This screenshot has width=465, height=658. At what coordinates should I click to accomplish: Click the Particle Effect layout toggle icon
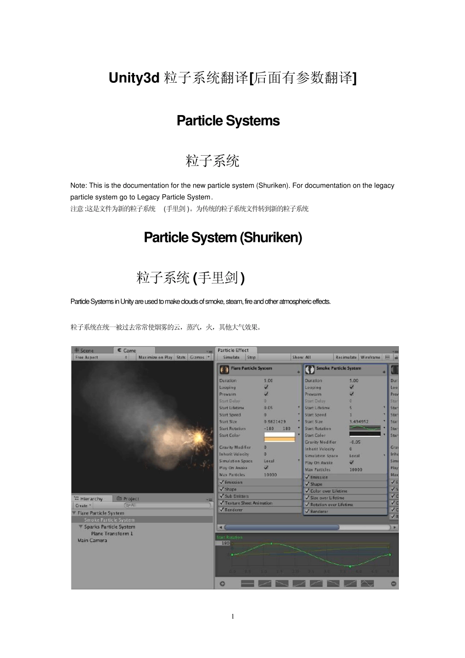click(388, 357)
